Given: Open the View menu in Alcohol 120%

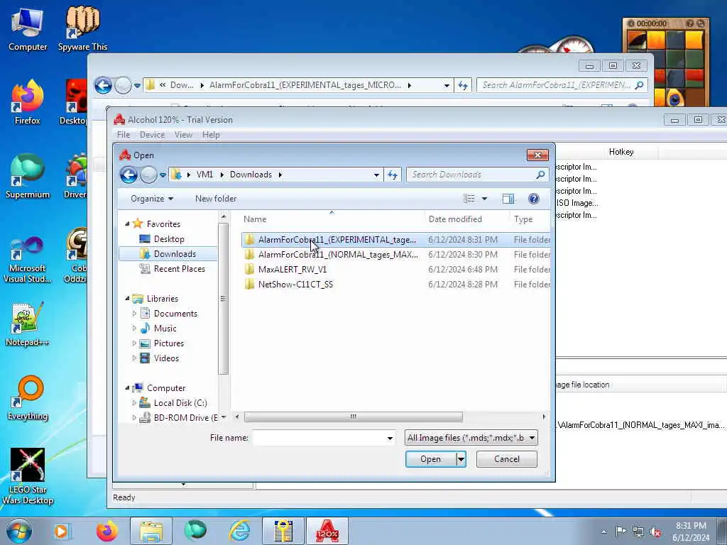Looking at the screenshot, I should (184, 135).
